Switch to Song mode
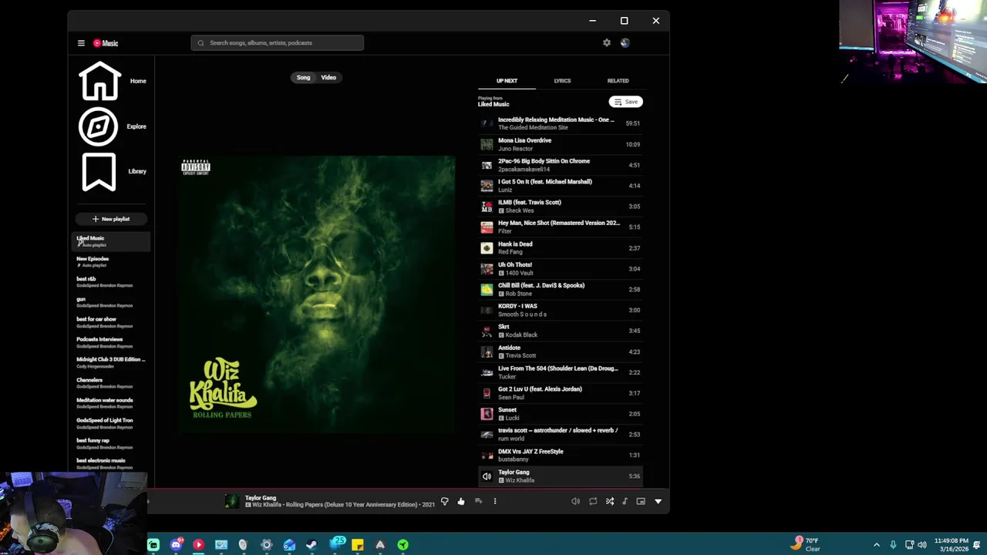 [x=304, y=77]
